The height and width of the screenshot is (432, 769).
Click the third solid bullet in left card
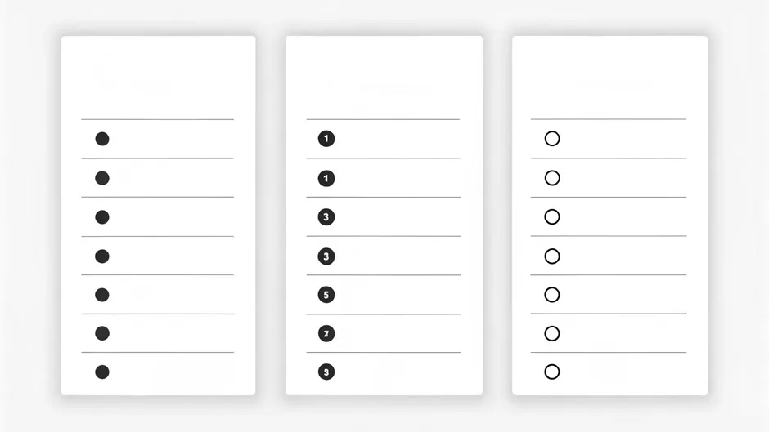point(102,217)
